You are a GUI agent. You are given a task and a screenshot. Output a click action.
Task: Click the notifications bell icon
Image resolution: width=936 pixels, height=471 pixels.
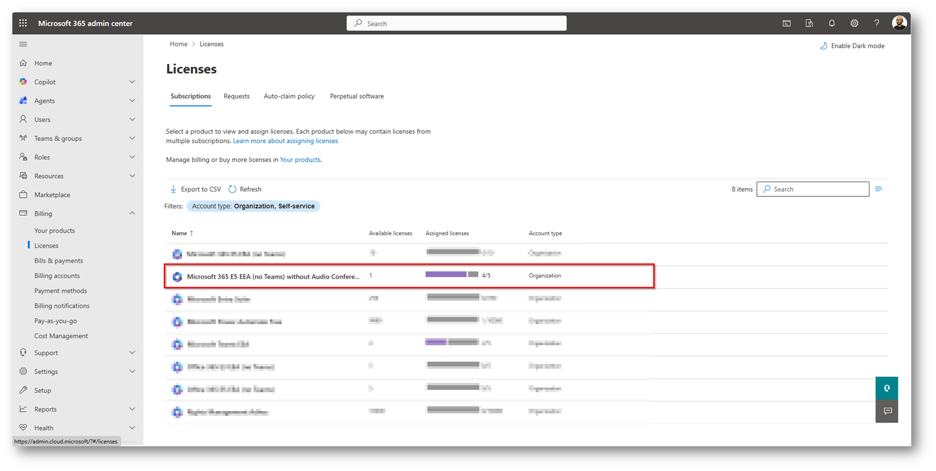click(831, 24)
